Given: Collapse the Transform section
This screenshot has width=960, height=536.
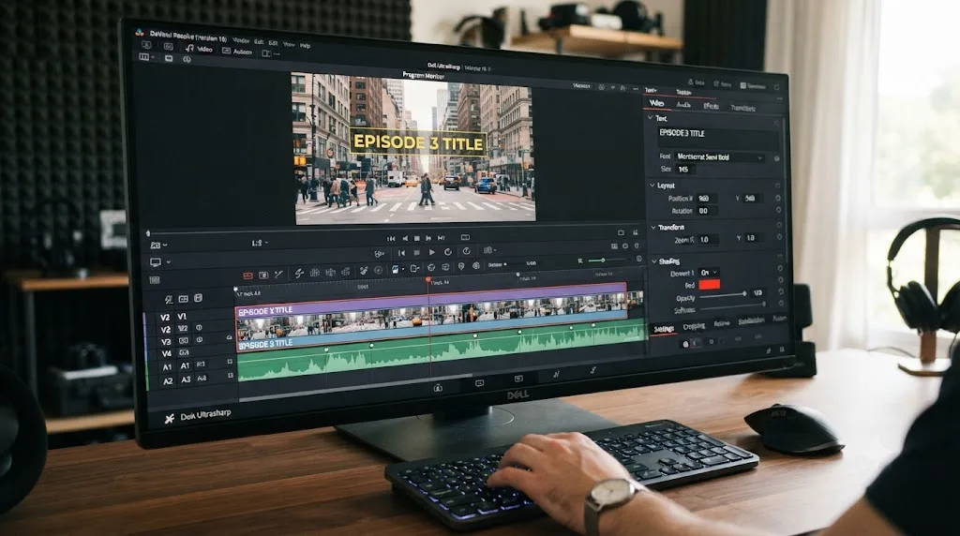Looking at the screenshot, I should pos(653,227).
